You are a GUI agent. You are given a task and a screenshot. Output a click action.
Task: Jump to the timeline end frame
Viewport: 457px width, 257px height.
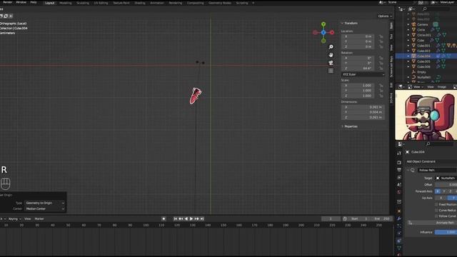point(201,219)
